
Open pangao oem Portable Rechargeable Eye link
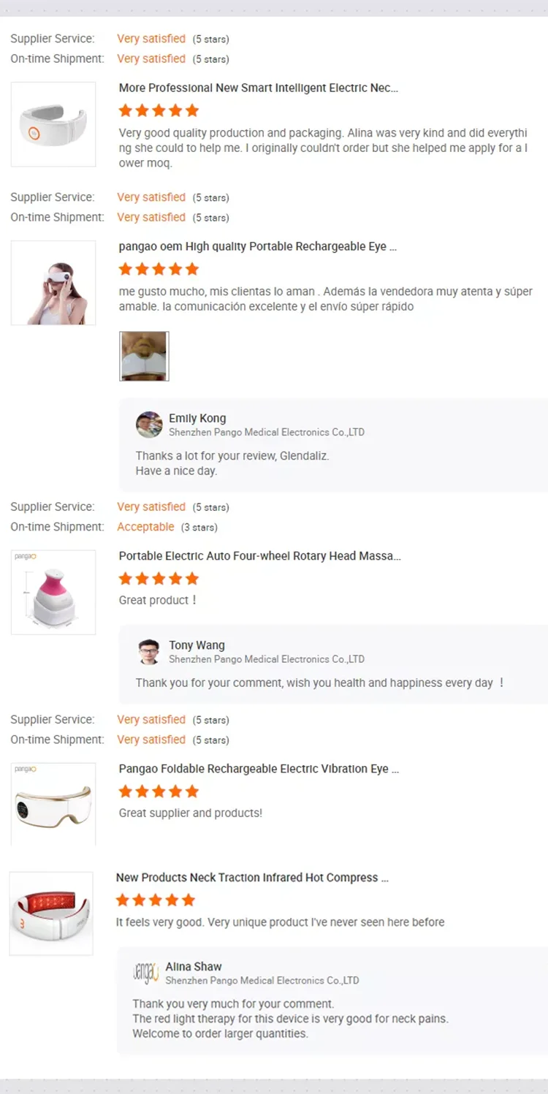[258, 246]
